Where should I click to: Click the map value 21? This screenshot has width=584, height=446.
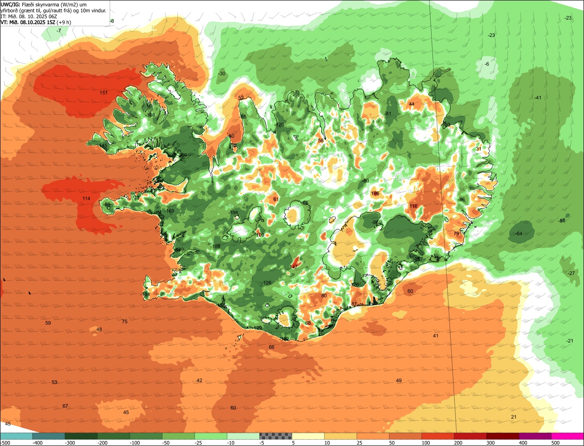coord(514,417)
